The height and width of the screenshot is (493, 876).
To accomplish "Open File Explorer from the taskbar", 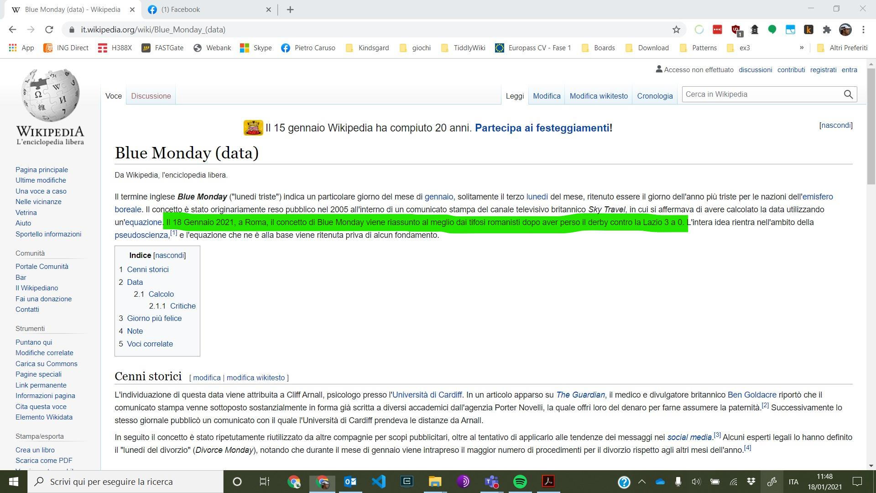I will pos(435,482).
